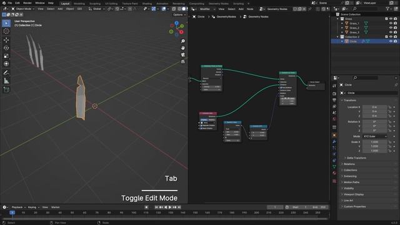The height and width of the screenshot is (225, 400).
Task: Select the Cursor tool
Action: (x=6, y=31)
